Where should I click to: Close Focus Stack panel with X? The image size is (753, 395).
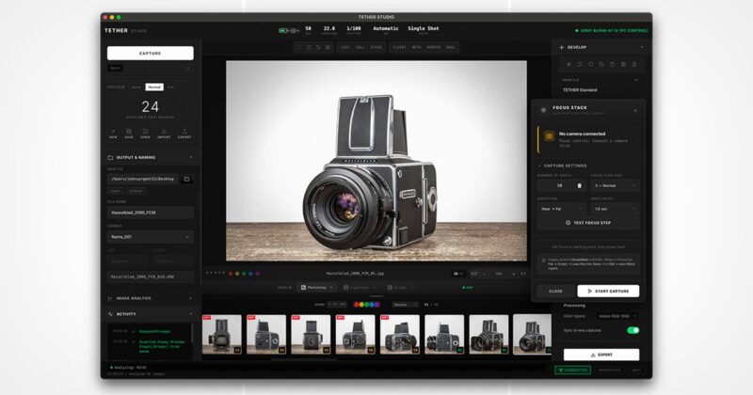point(635,110)
